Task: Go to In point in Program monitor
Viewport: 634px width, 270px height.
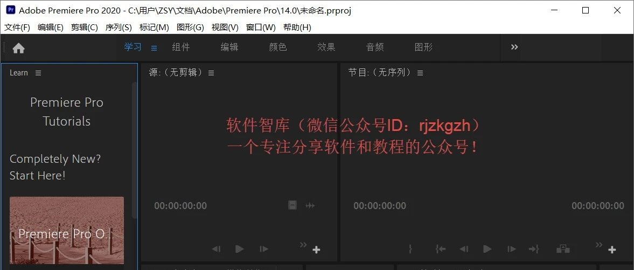Action: 440,249
